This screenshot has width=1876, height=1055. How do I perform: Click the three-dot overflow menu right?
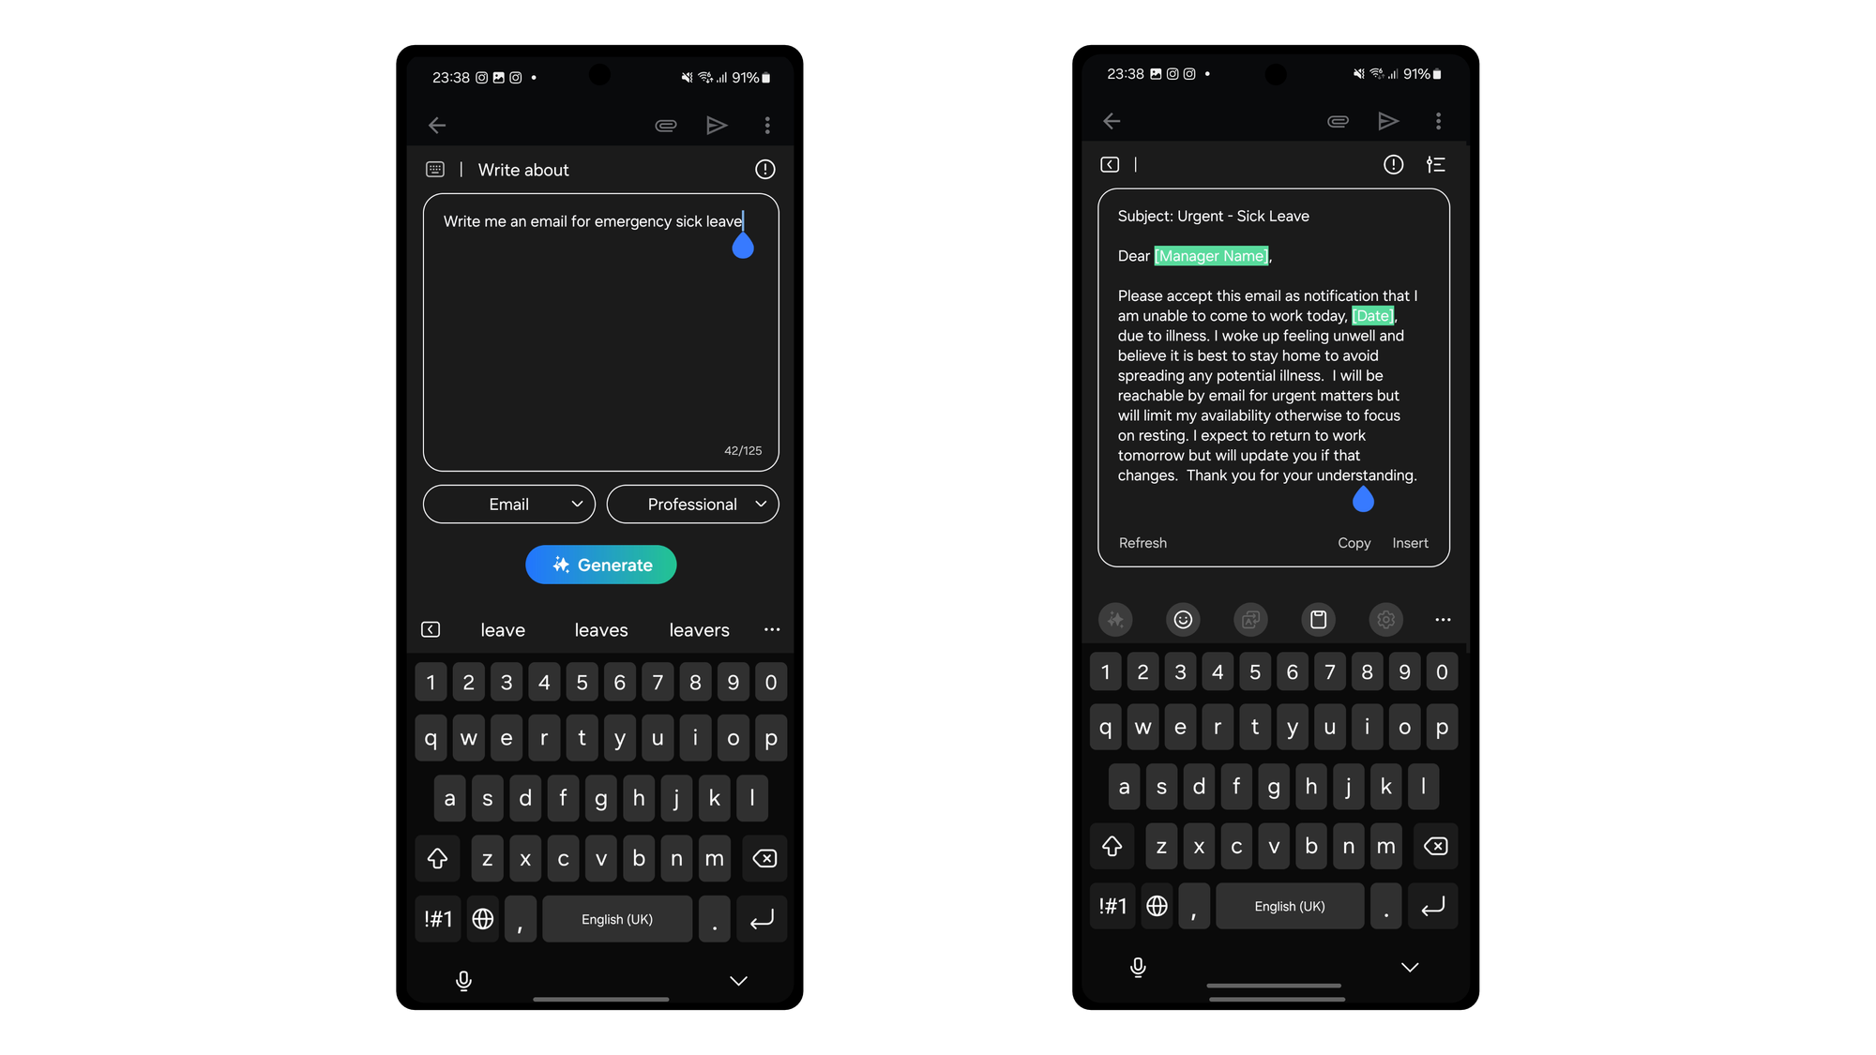[1438, 120]
